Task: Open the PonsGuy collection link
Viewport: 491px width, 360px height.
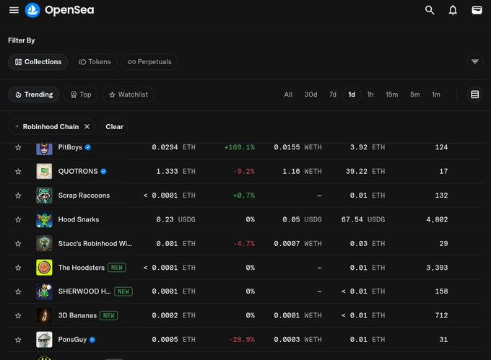Action: (72, 340)
